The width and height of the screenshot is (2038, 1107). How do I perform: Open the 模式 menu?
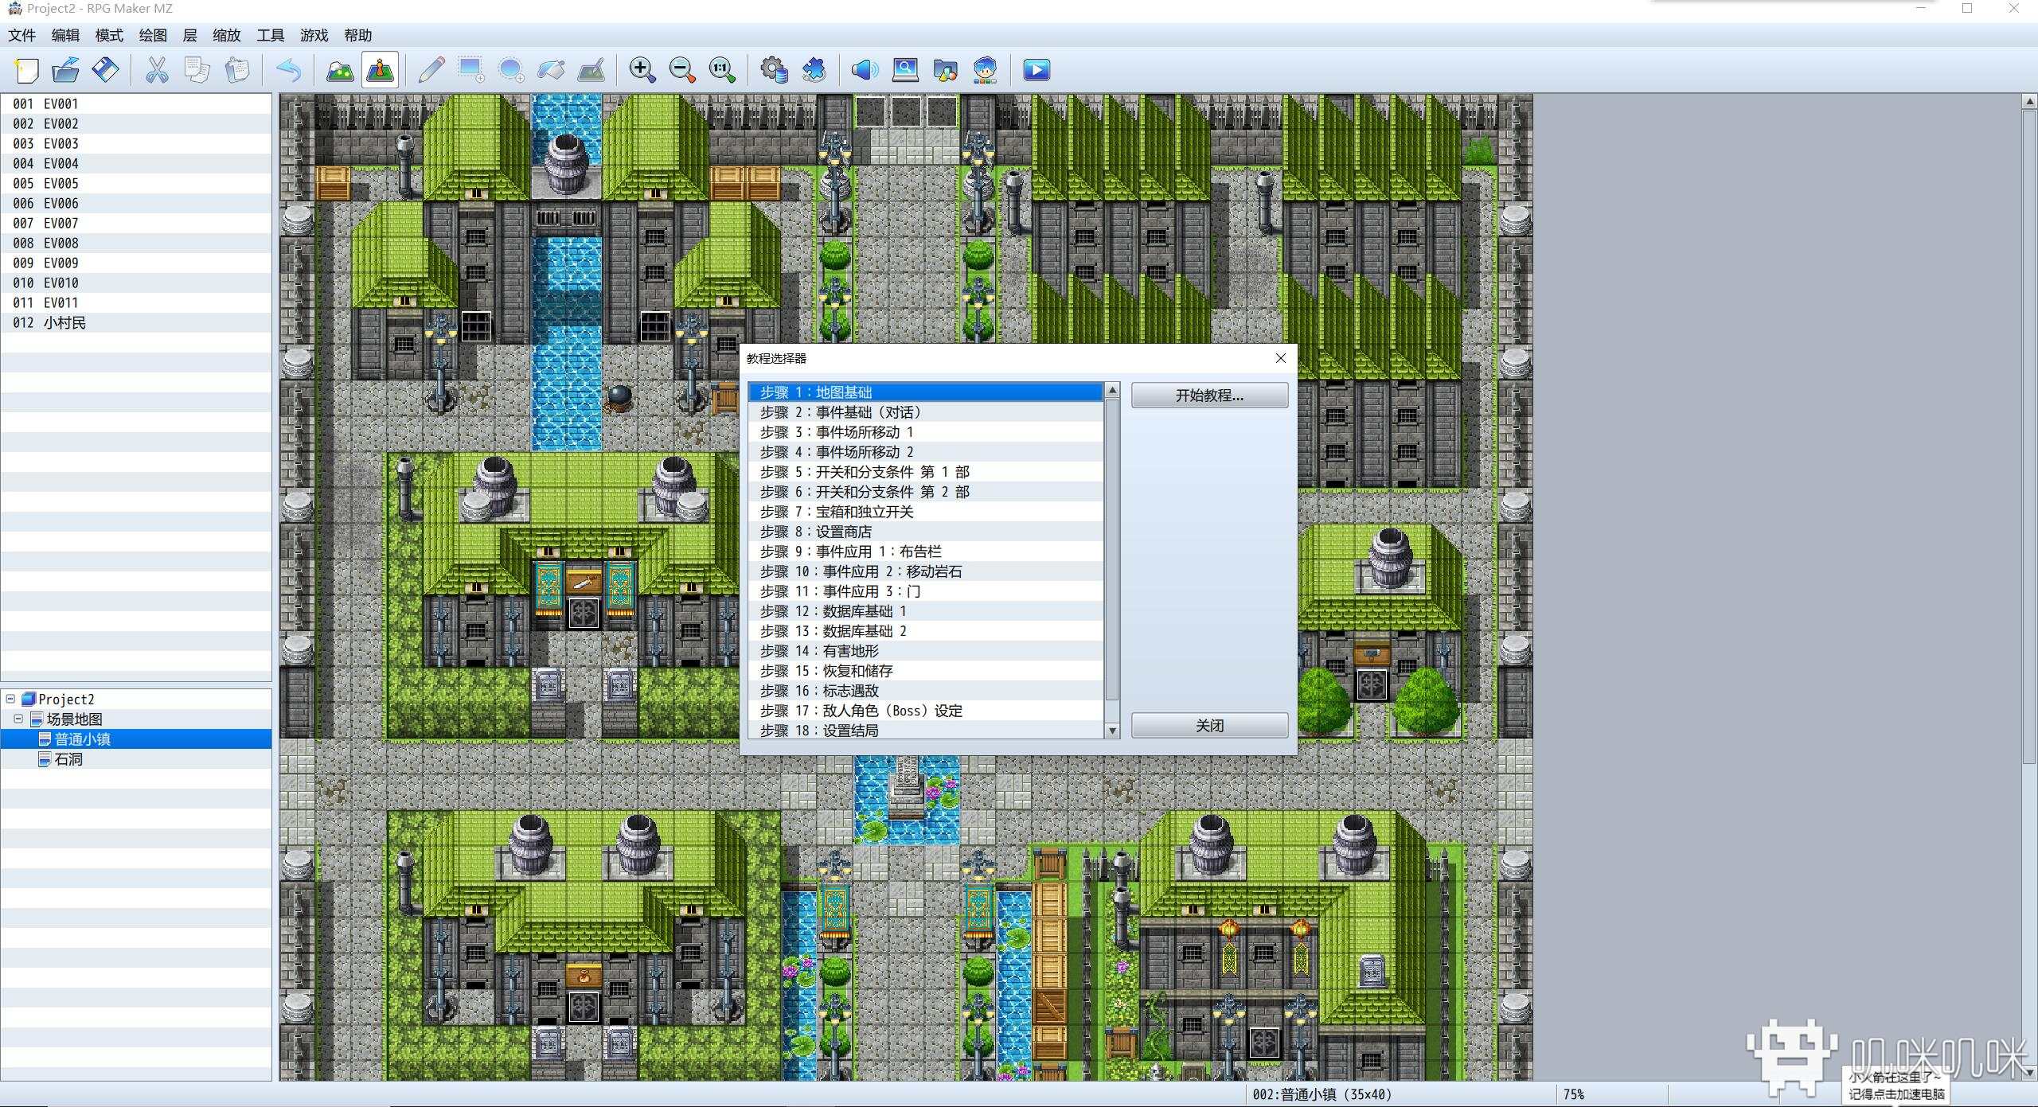pyautogui.click(x=109, y=35)
